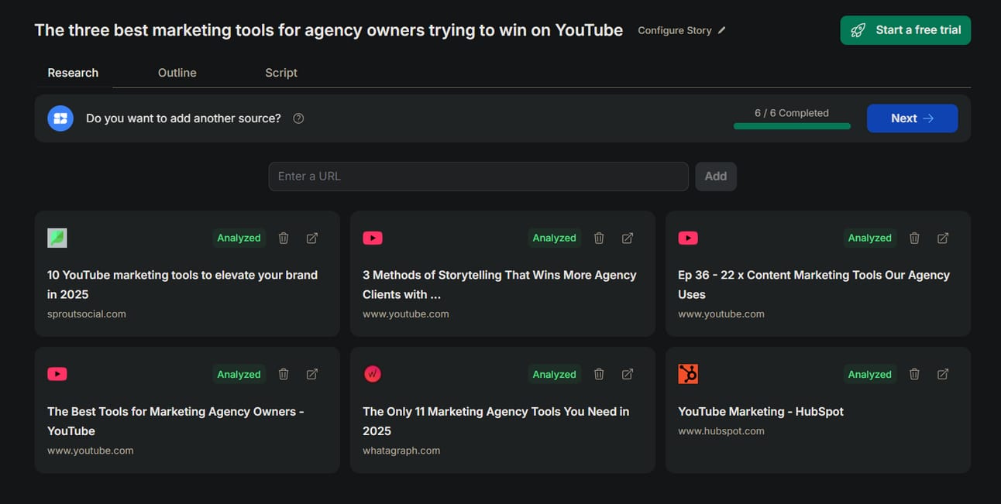Image resolution: width=1001 pixels, height=504 pixels.
Task: Click the help question mark icon
Action: (x=298, y=118)
